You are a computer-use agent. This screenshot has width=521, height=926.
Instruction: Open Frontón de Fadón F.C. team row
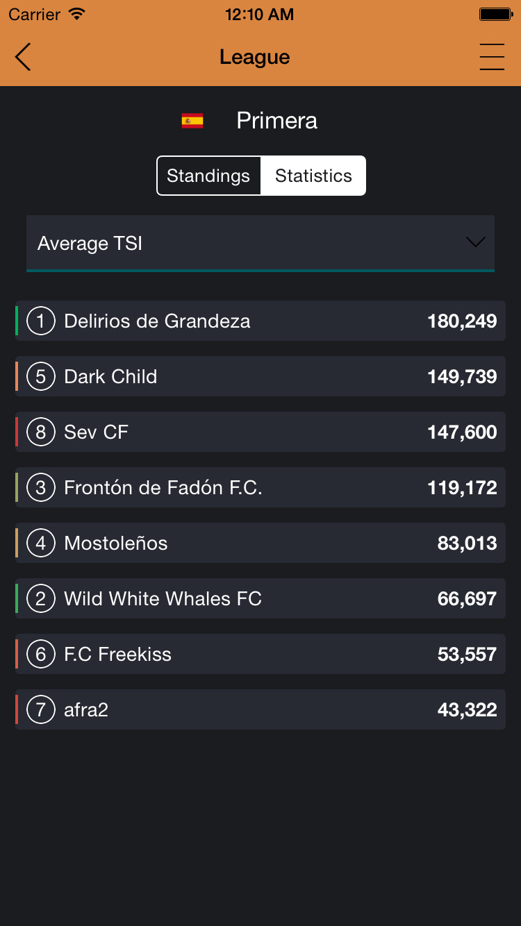click(x=260, y=487)
